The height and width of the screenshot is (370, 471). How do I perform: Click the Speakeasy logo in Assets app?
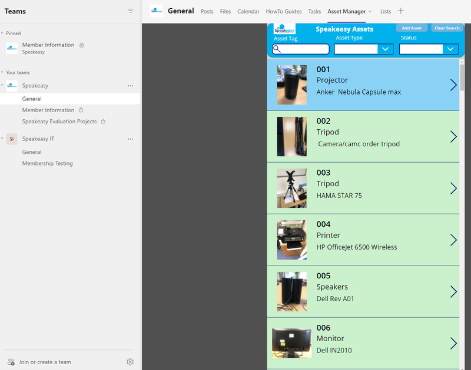click(284, 29)
